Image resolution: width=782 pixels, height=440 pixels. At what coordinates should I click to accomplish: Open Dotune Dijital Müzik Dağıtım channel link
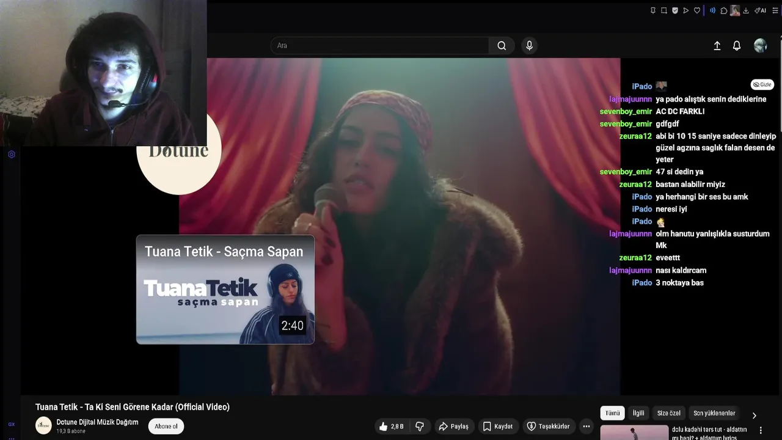[x=97, y=422]
